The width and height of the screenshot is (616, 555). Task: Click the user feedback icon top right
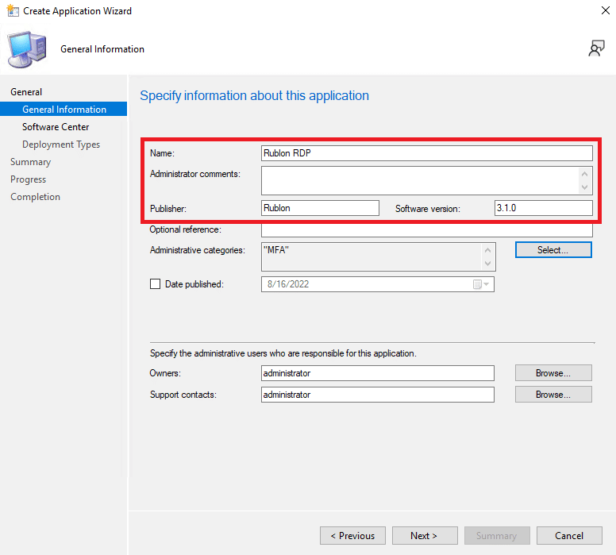pyautogui.click(x=596, y=49)
